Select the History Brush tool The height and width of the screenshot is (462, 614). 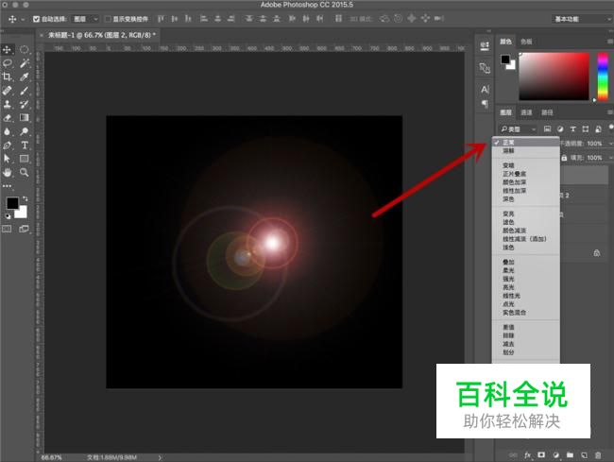25,104
